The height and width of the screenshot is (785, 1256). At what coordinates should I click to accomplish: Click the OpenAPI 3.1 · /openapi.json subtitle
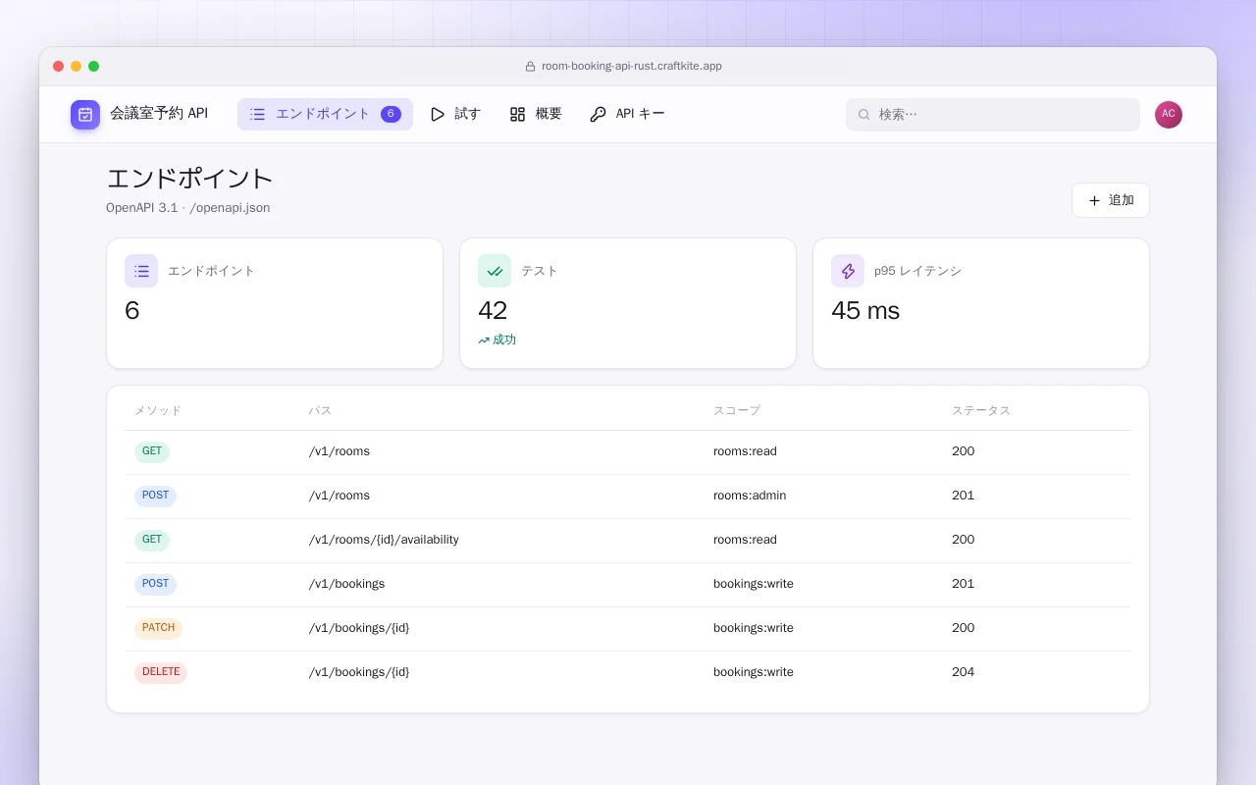click(188, 208)
